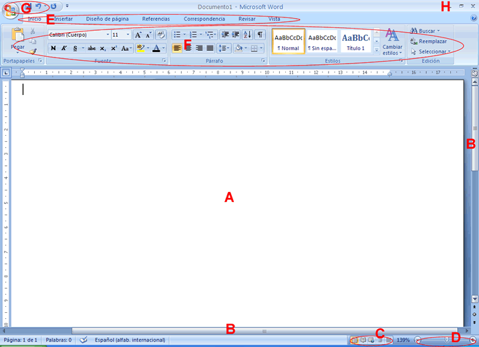Redo the action in quick access toolbar
The image size is (479, 347).
pos(53,6)
